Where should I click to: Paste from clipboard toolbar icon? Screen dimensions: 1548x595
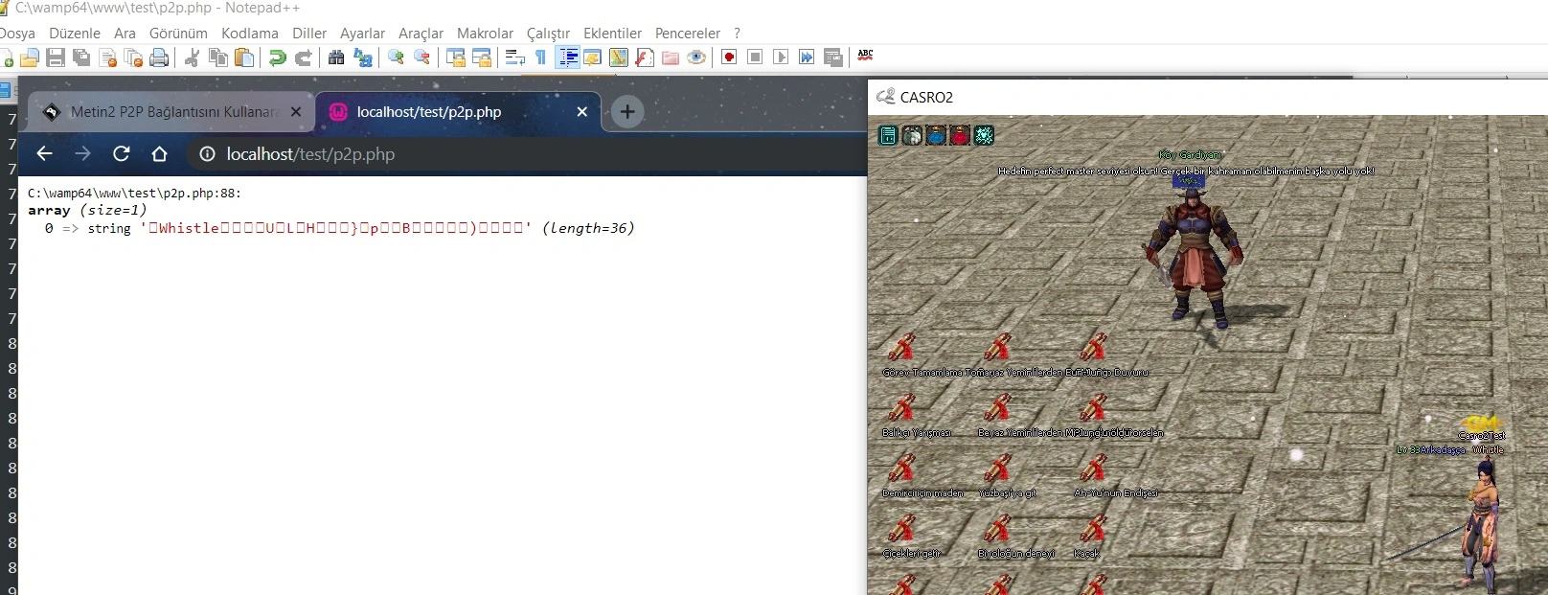click(244, 57)
